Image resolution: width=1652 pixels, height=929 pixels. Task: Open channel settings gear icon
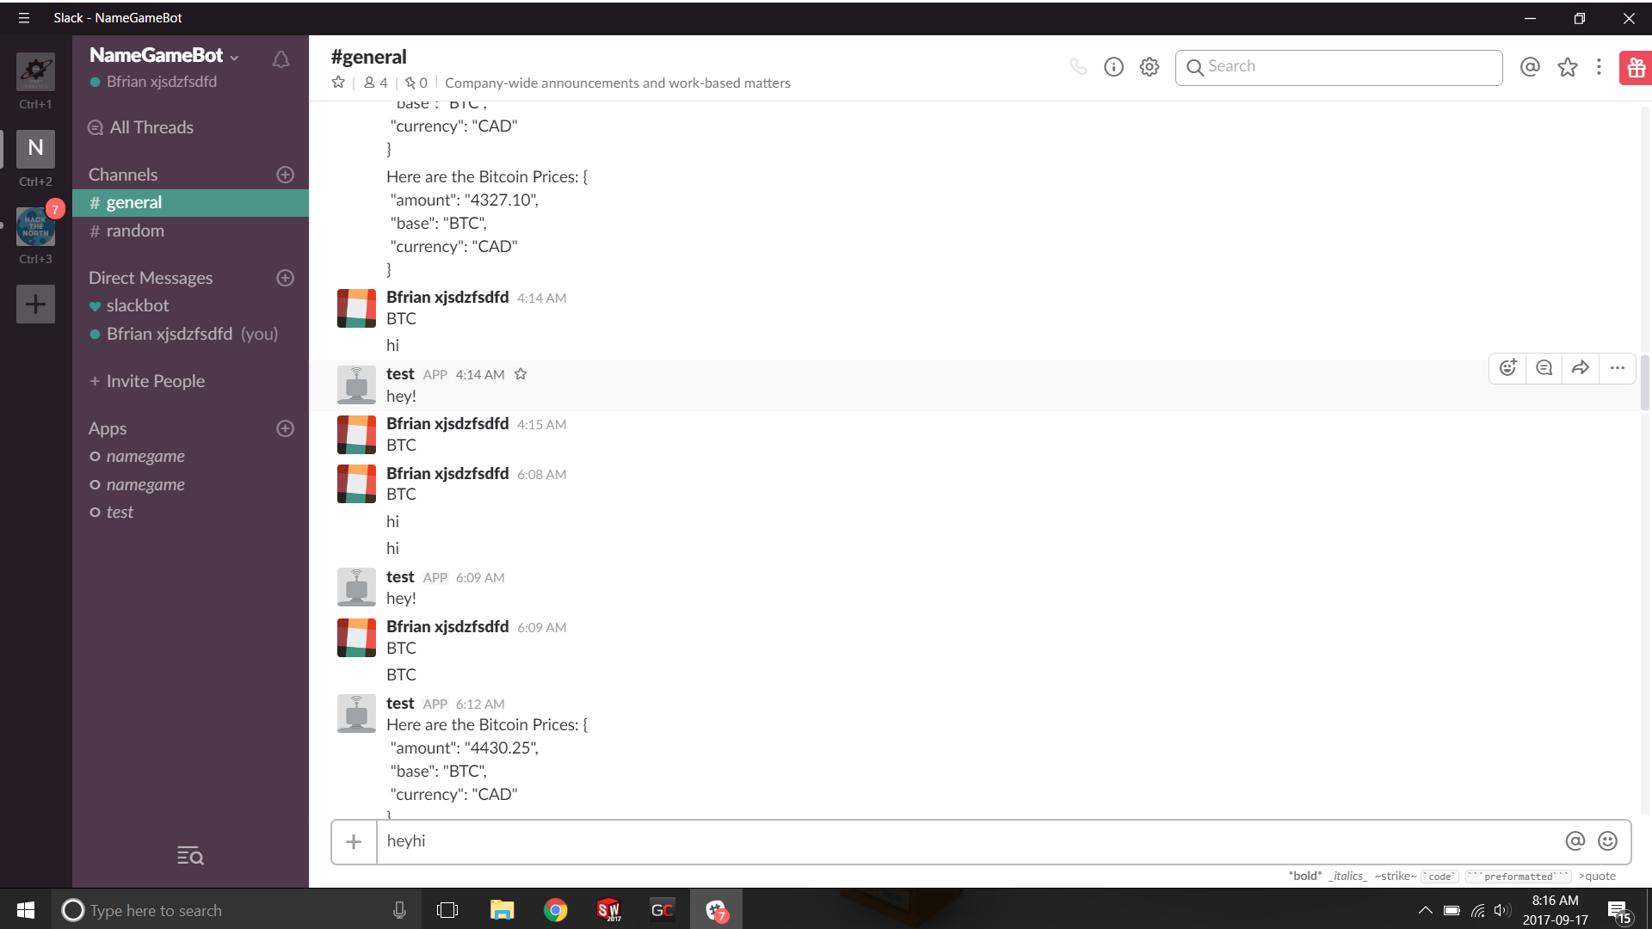(x=1150, y=67)
